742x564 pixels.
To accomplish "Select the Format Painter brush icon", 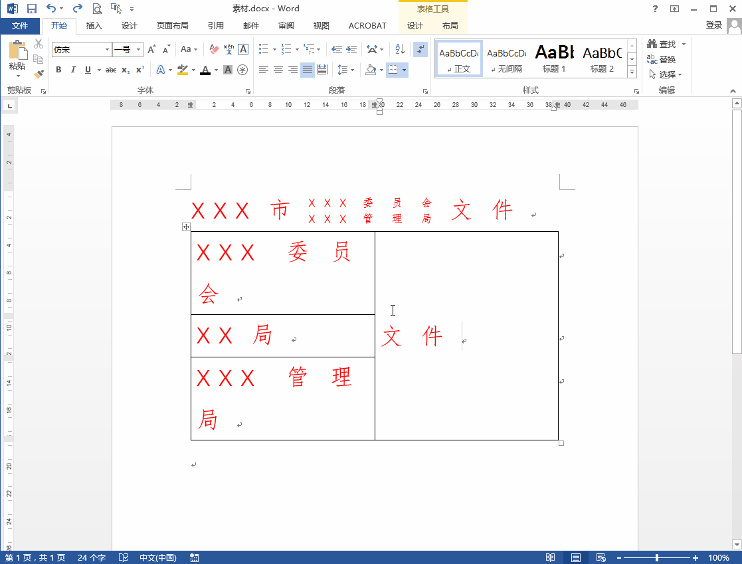I will tap(39, 74).
